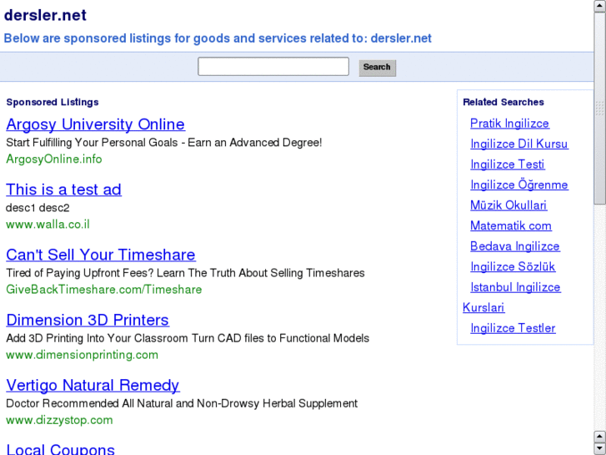The width and height of the screenshot is (606, 455).
Task: Click the www.walla.co.il green URL
Action: [x=48, y=225]
